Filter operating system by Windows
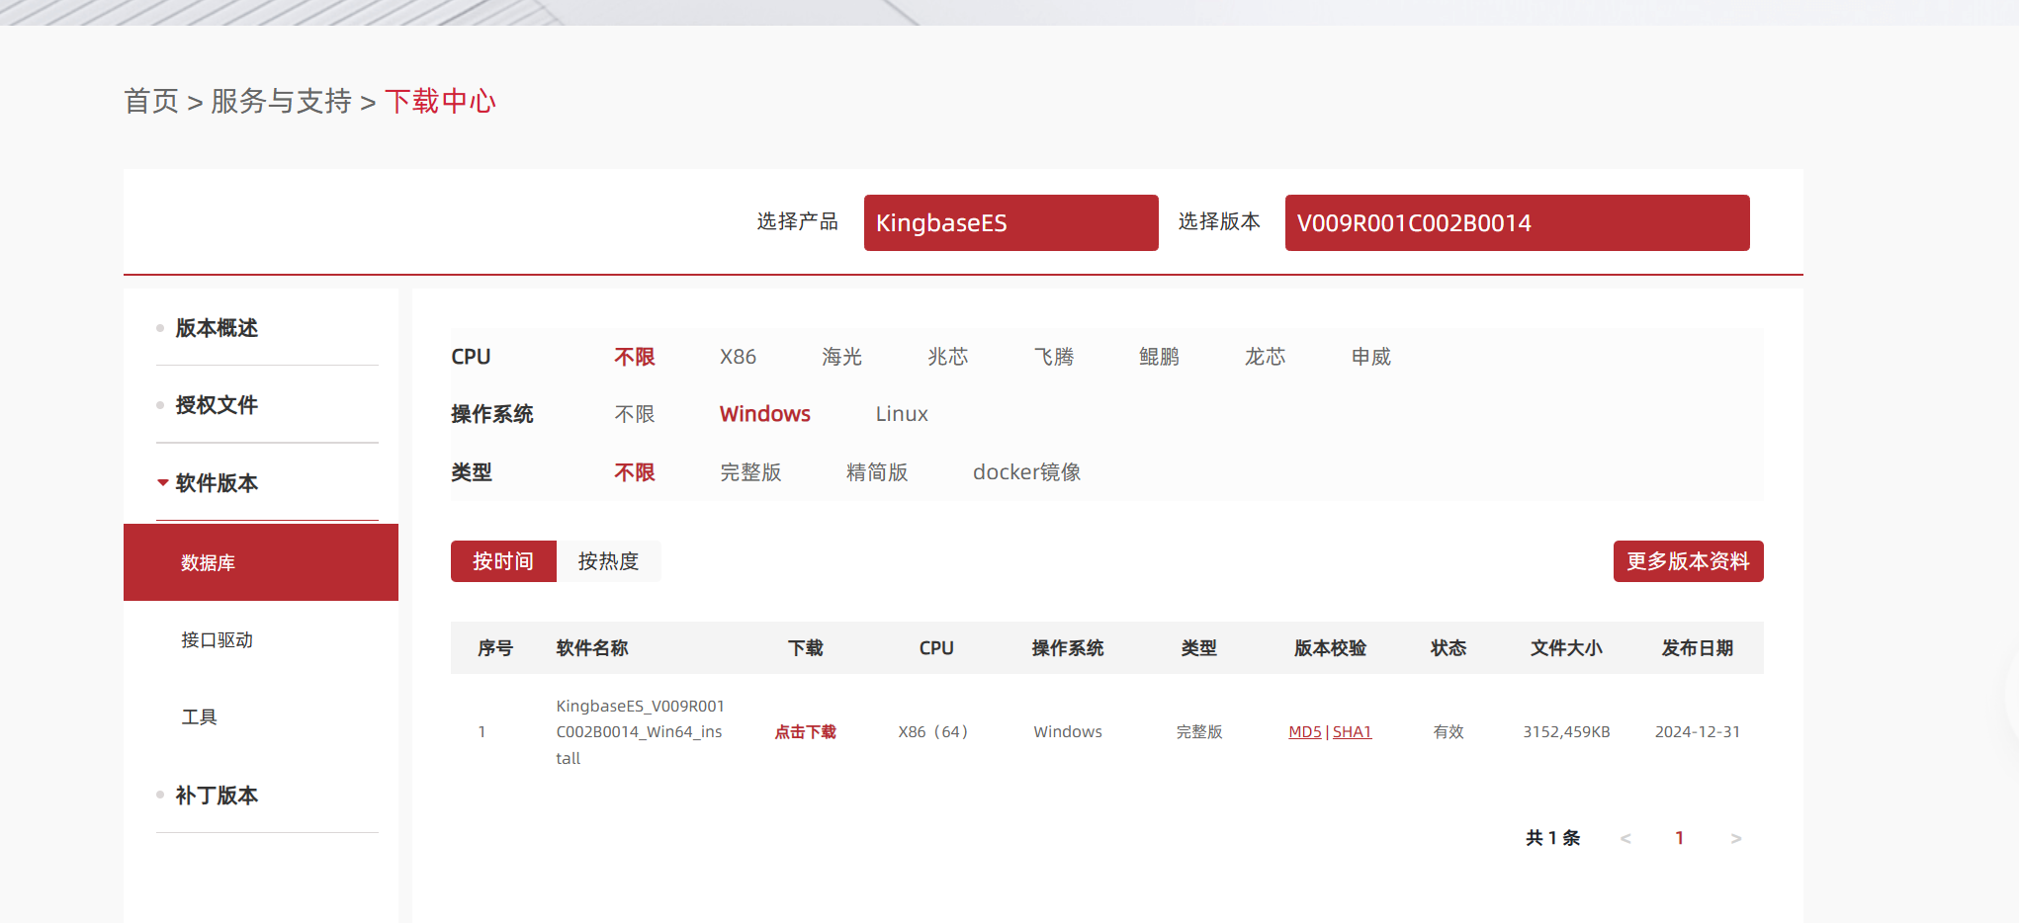This screenshot has width=2019, height=923. pyautogui.click(x=765, y=414)
